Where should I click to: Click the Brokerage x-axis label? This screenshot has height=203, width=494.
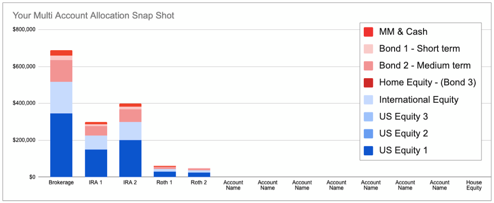61,183
